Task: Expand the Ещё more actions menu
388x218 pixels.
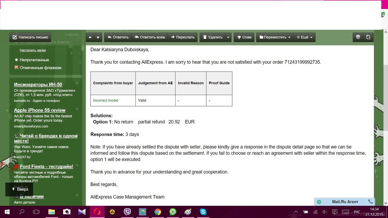Action: click(x=304, y=37)
